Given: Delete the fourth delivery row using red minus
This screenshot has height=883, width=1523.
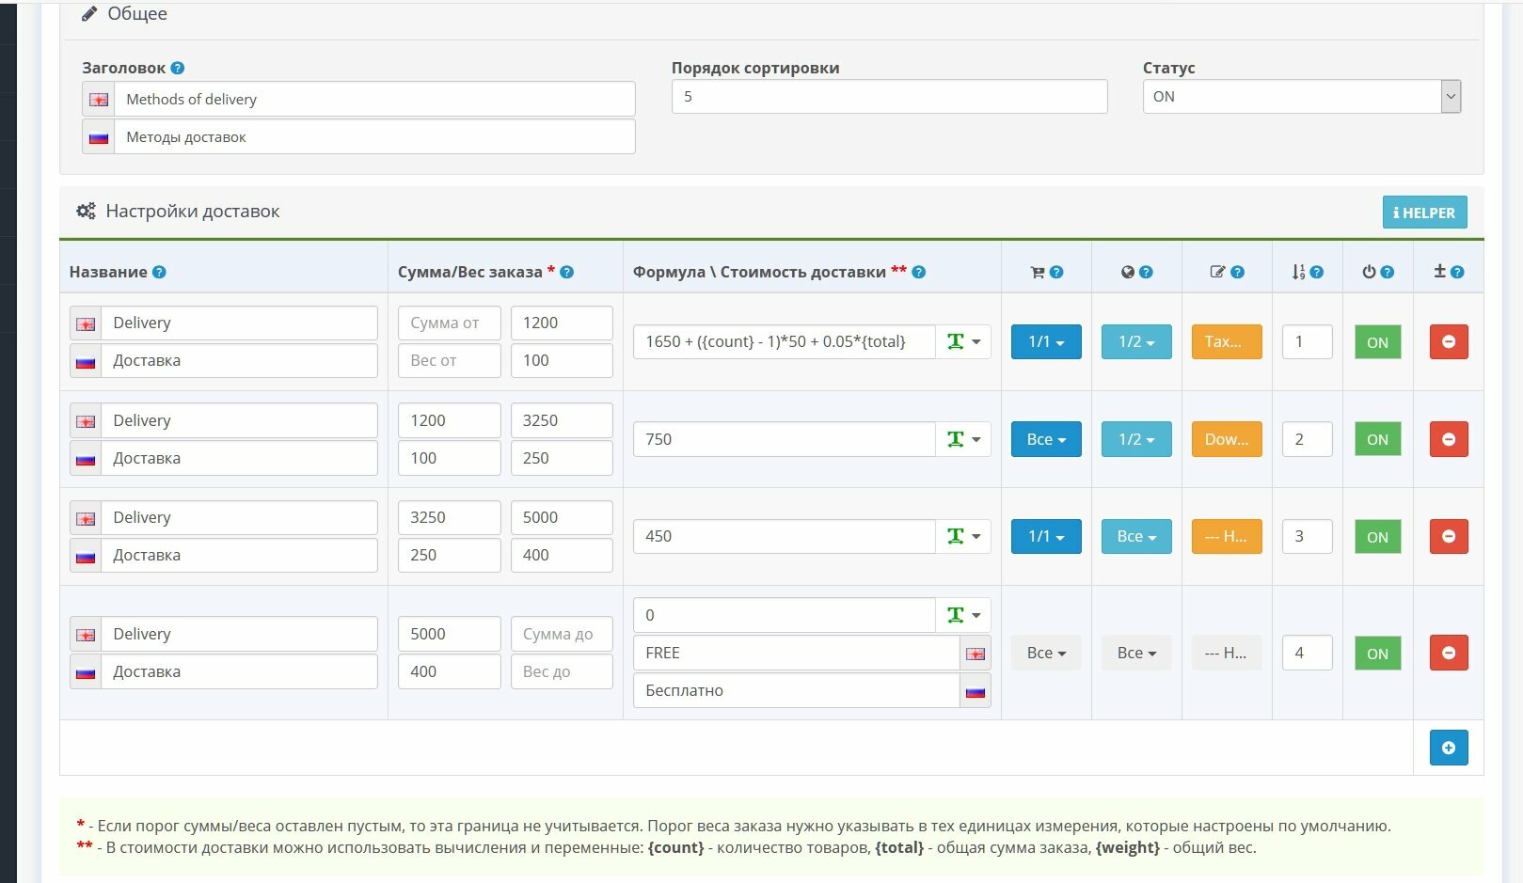Looking at the screenshot, I should (x=1449, y=653).
